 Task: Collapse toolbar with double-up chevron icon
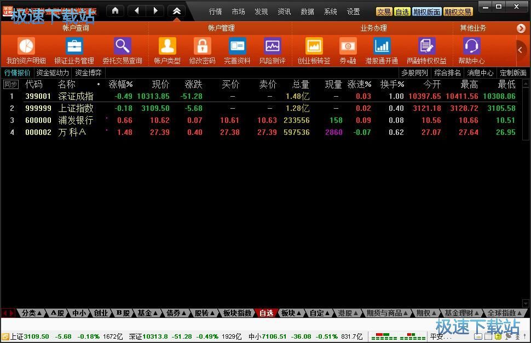[177, 11]
